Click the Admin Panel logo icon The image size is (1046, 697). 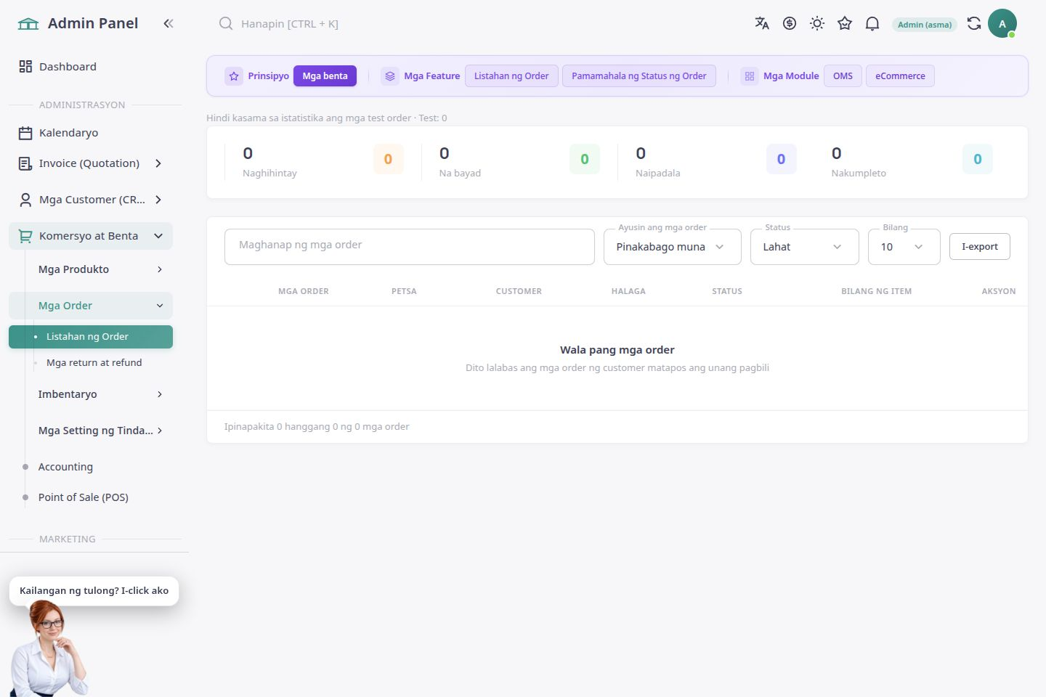click(28, 24)
